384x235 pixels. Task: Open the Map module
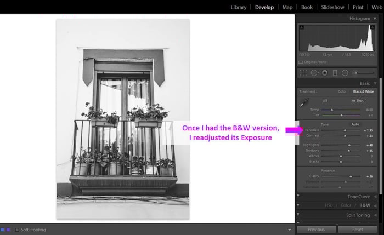coord(287,7)
